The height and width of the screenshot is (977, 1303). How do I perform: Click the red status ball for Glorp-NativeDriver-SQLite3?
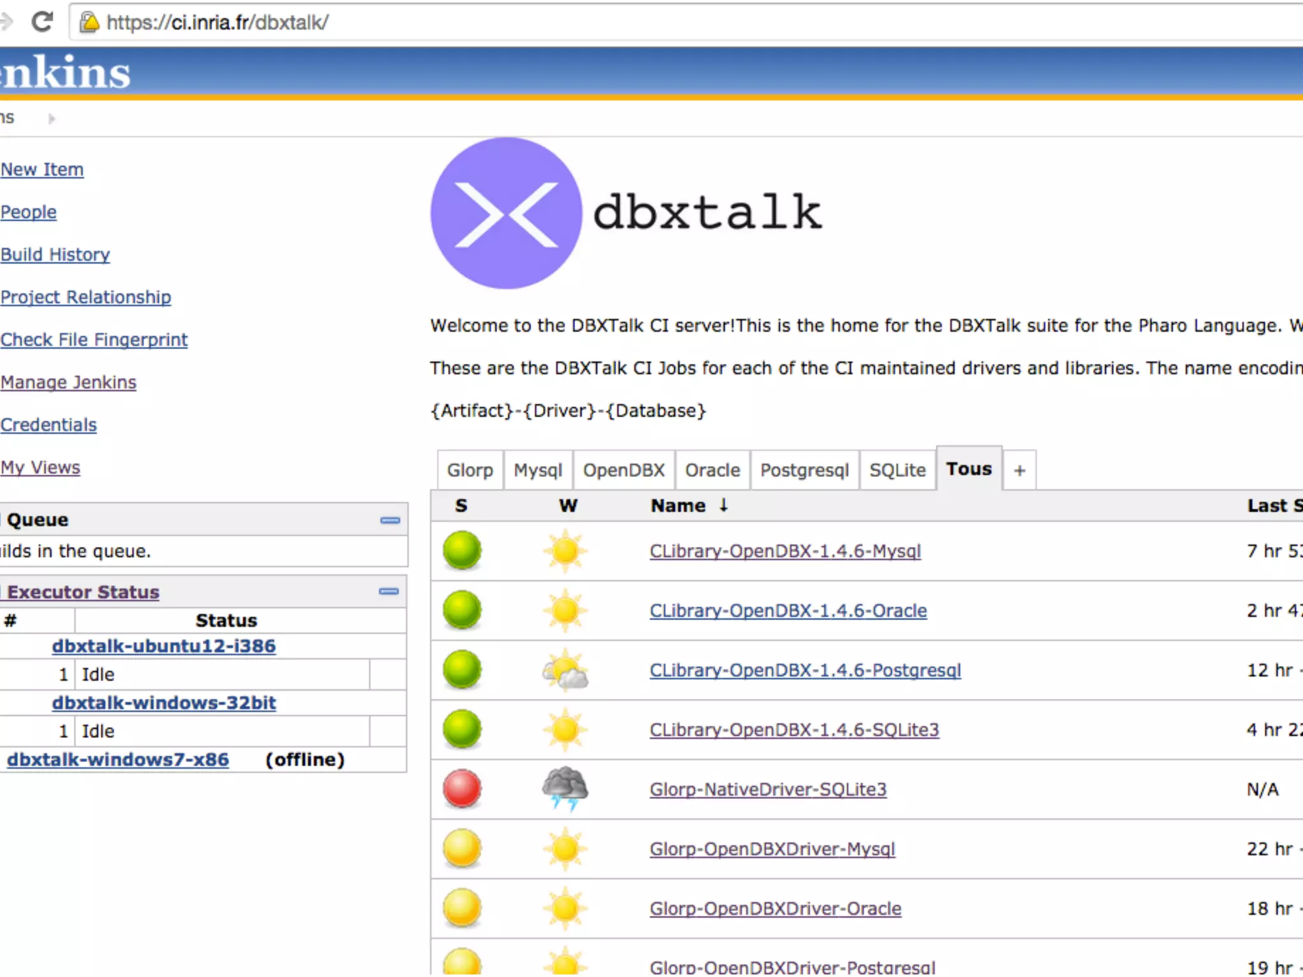pyautogui.click(x=462, y=789)
